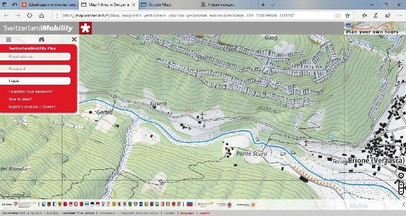Click the Brione (Verzasca) label on map
This screenshot has height=216, width=406.
[x=376, y=160]
